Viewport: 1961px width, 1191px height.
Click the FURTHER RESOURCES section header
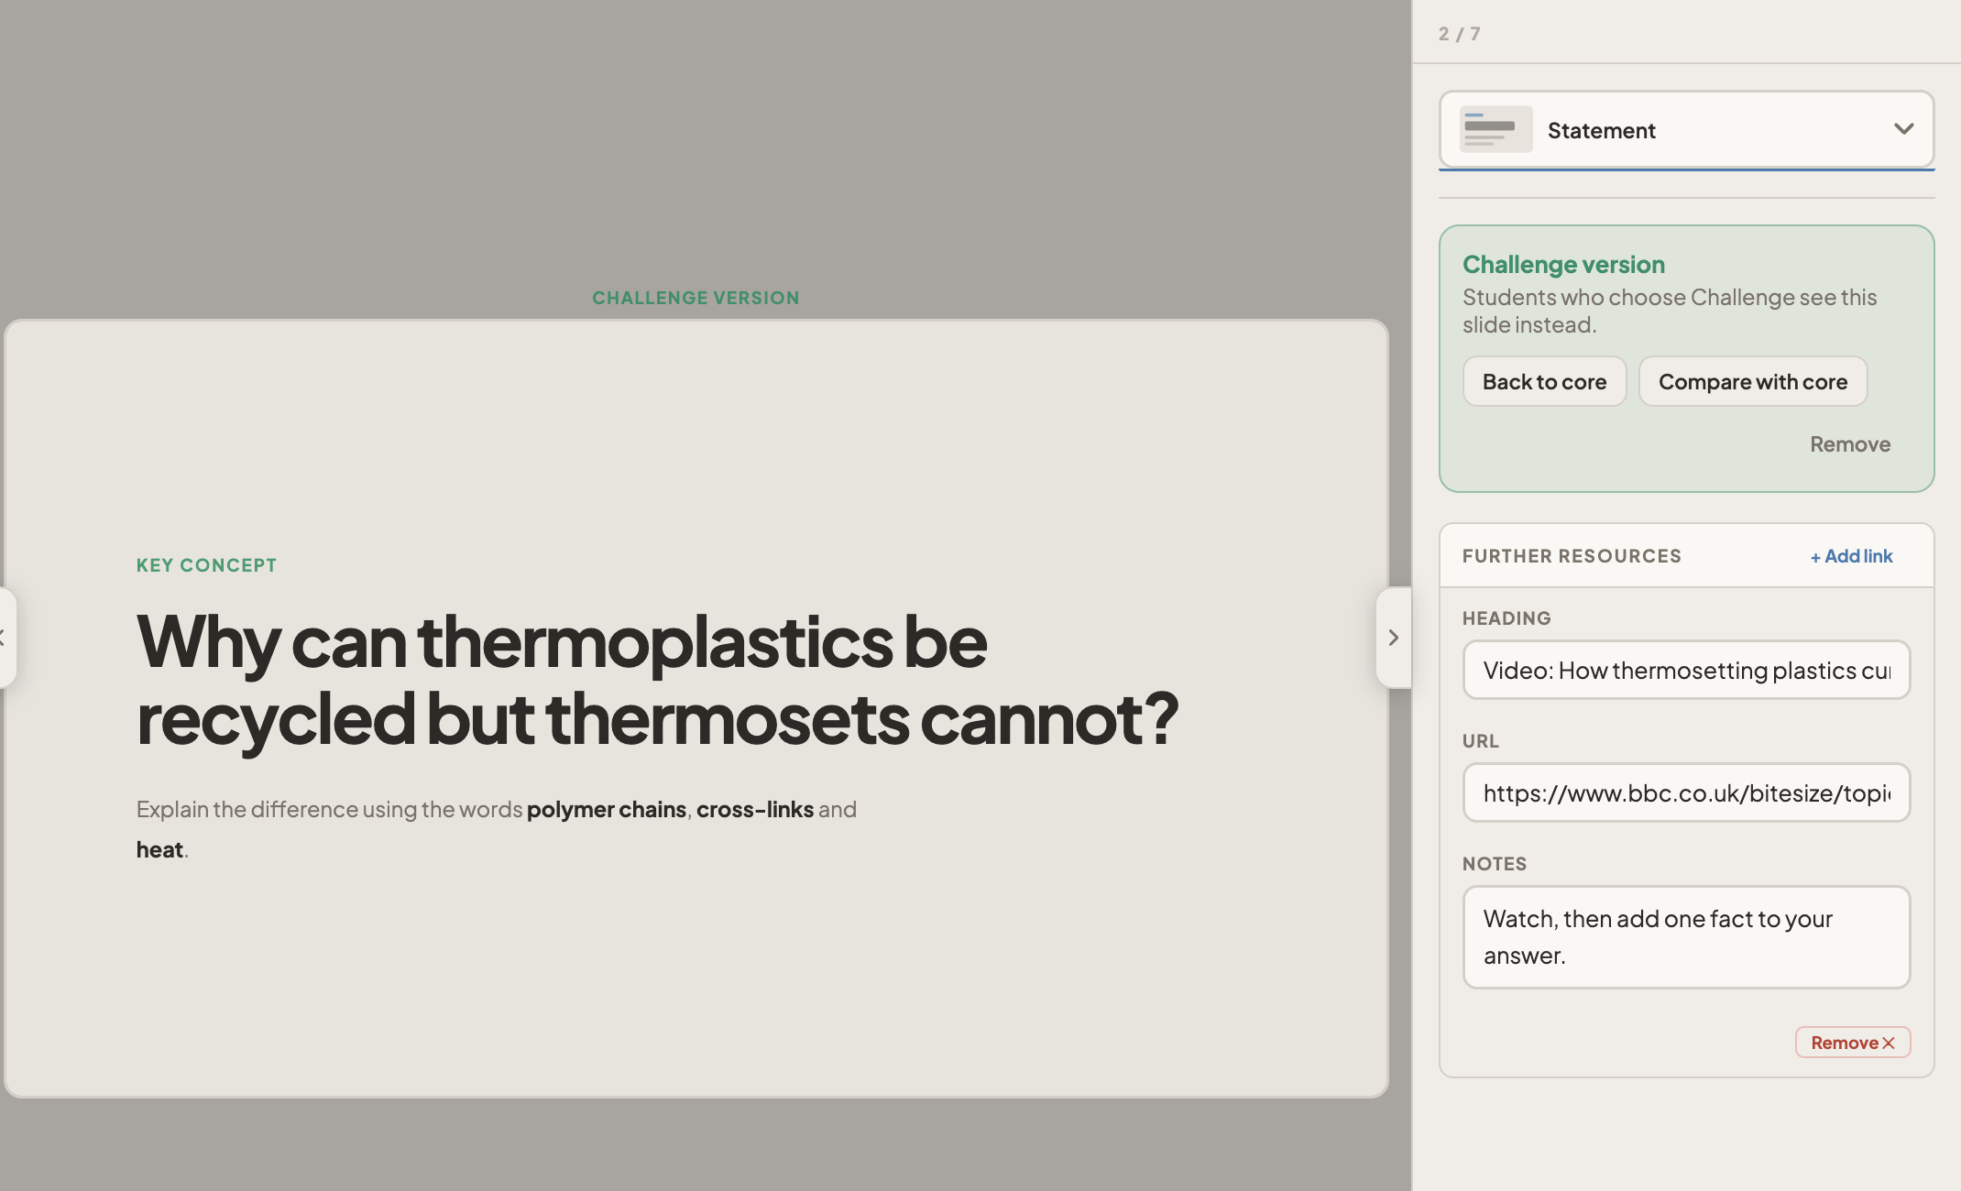(x=1572, y=556)
